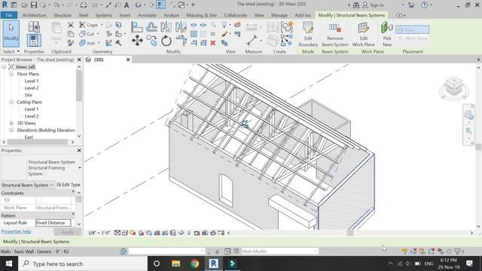482x271 pixels.
Task: Click the Mirror Draw Axis icon
Action: [181, 27]
